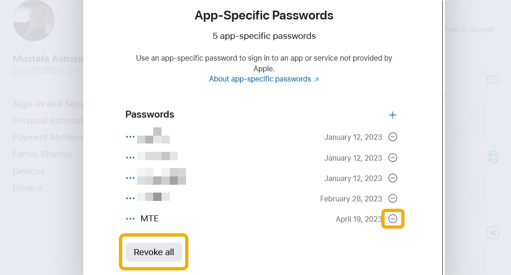Screen dimensions: 511x275
Task: Revoke the first January 12 password
Action: pyautogui.click(x=393, y=137)
